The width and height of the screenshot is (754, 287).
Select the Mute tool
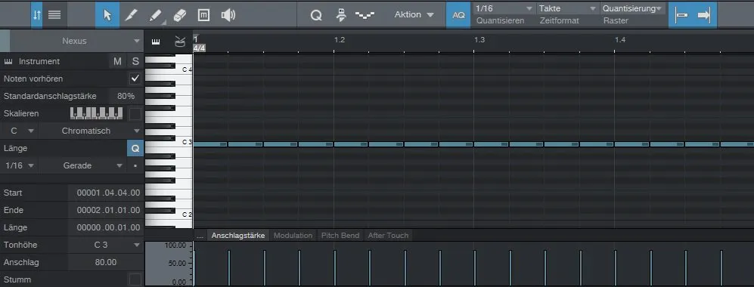click(x=203, y=15)
